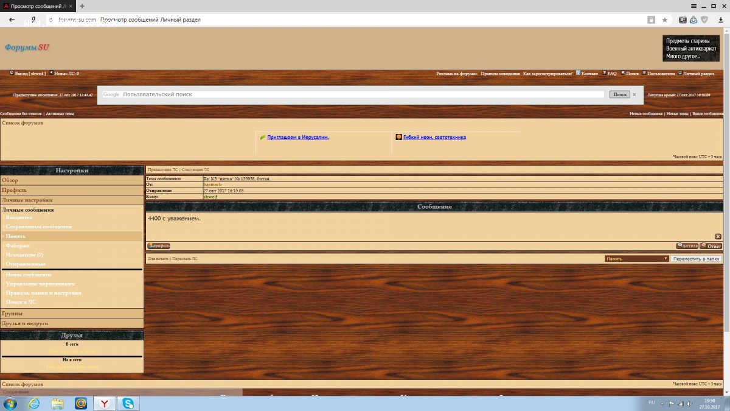Screen dimensions: 730x411
Task: Open a new browser tab
Action: [82, 5]
